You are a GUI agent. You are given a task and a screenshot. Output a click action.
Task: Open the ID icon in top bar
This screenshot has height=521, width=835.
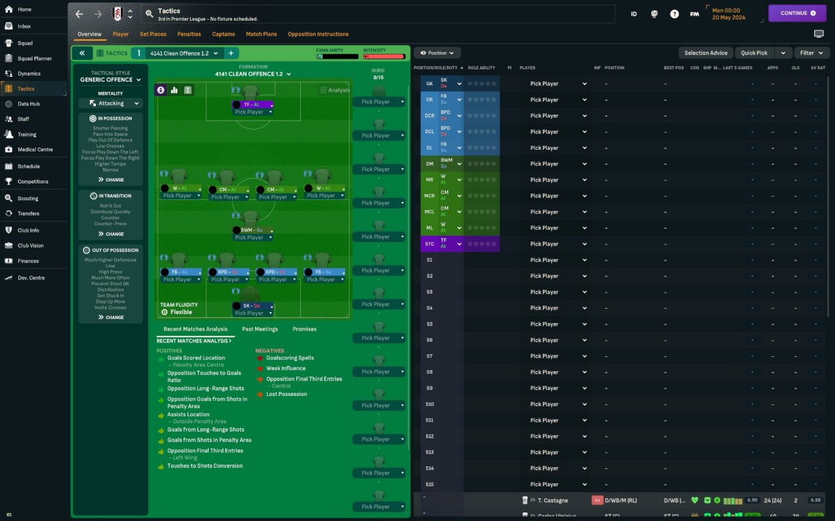(x=634, y=14)
